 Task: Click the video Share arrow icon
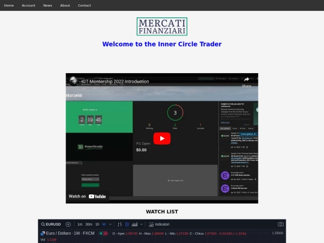coord(247,80)
